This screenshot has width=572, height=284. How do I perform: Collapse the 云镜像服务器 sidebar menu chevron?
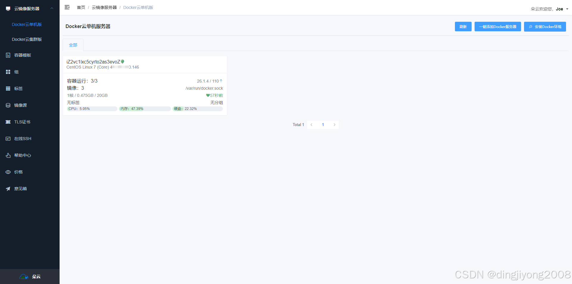(x=52, y=8)
